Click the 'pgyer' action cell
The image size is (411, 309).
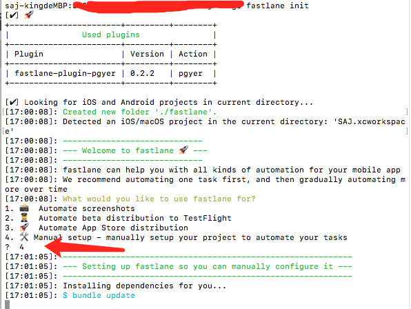click(190, 73)
